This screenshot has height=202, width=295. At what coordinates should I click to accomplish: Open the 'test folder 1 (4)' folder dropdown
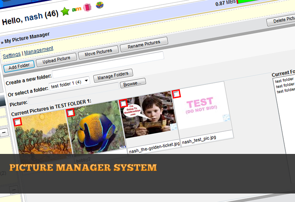[69, 83]
